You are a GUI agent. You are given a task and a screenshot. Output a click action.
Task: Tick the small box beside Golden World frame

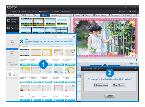coord(52,60)
